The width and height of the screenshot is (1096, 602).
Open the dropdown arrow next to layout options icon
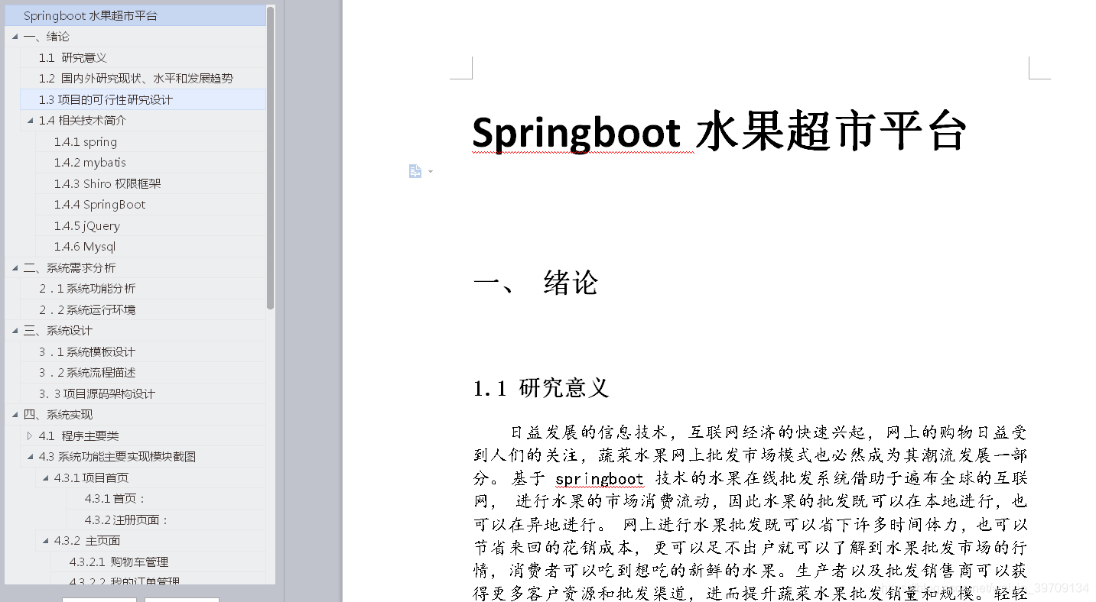(431, 171)
